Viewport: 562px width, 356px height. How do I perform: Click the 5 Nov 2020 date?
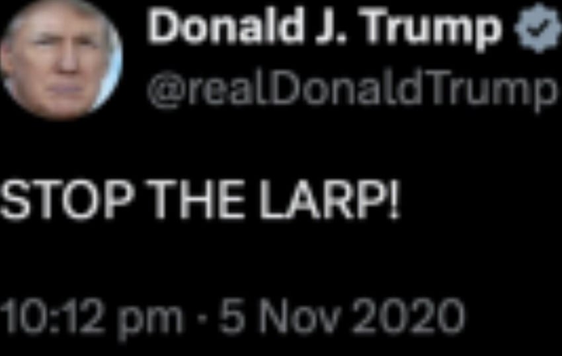pyautogui.click(x=342, y=316)
